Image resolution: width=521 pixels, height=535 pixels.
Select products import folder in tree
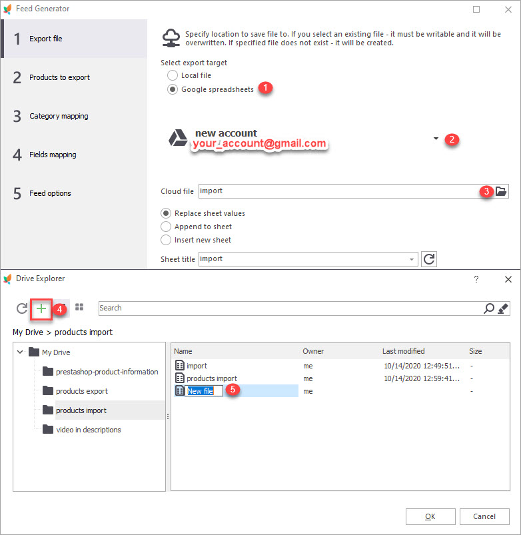pyautogui.click(x=81, y=410)
